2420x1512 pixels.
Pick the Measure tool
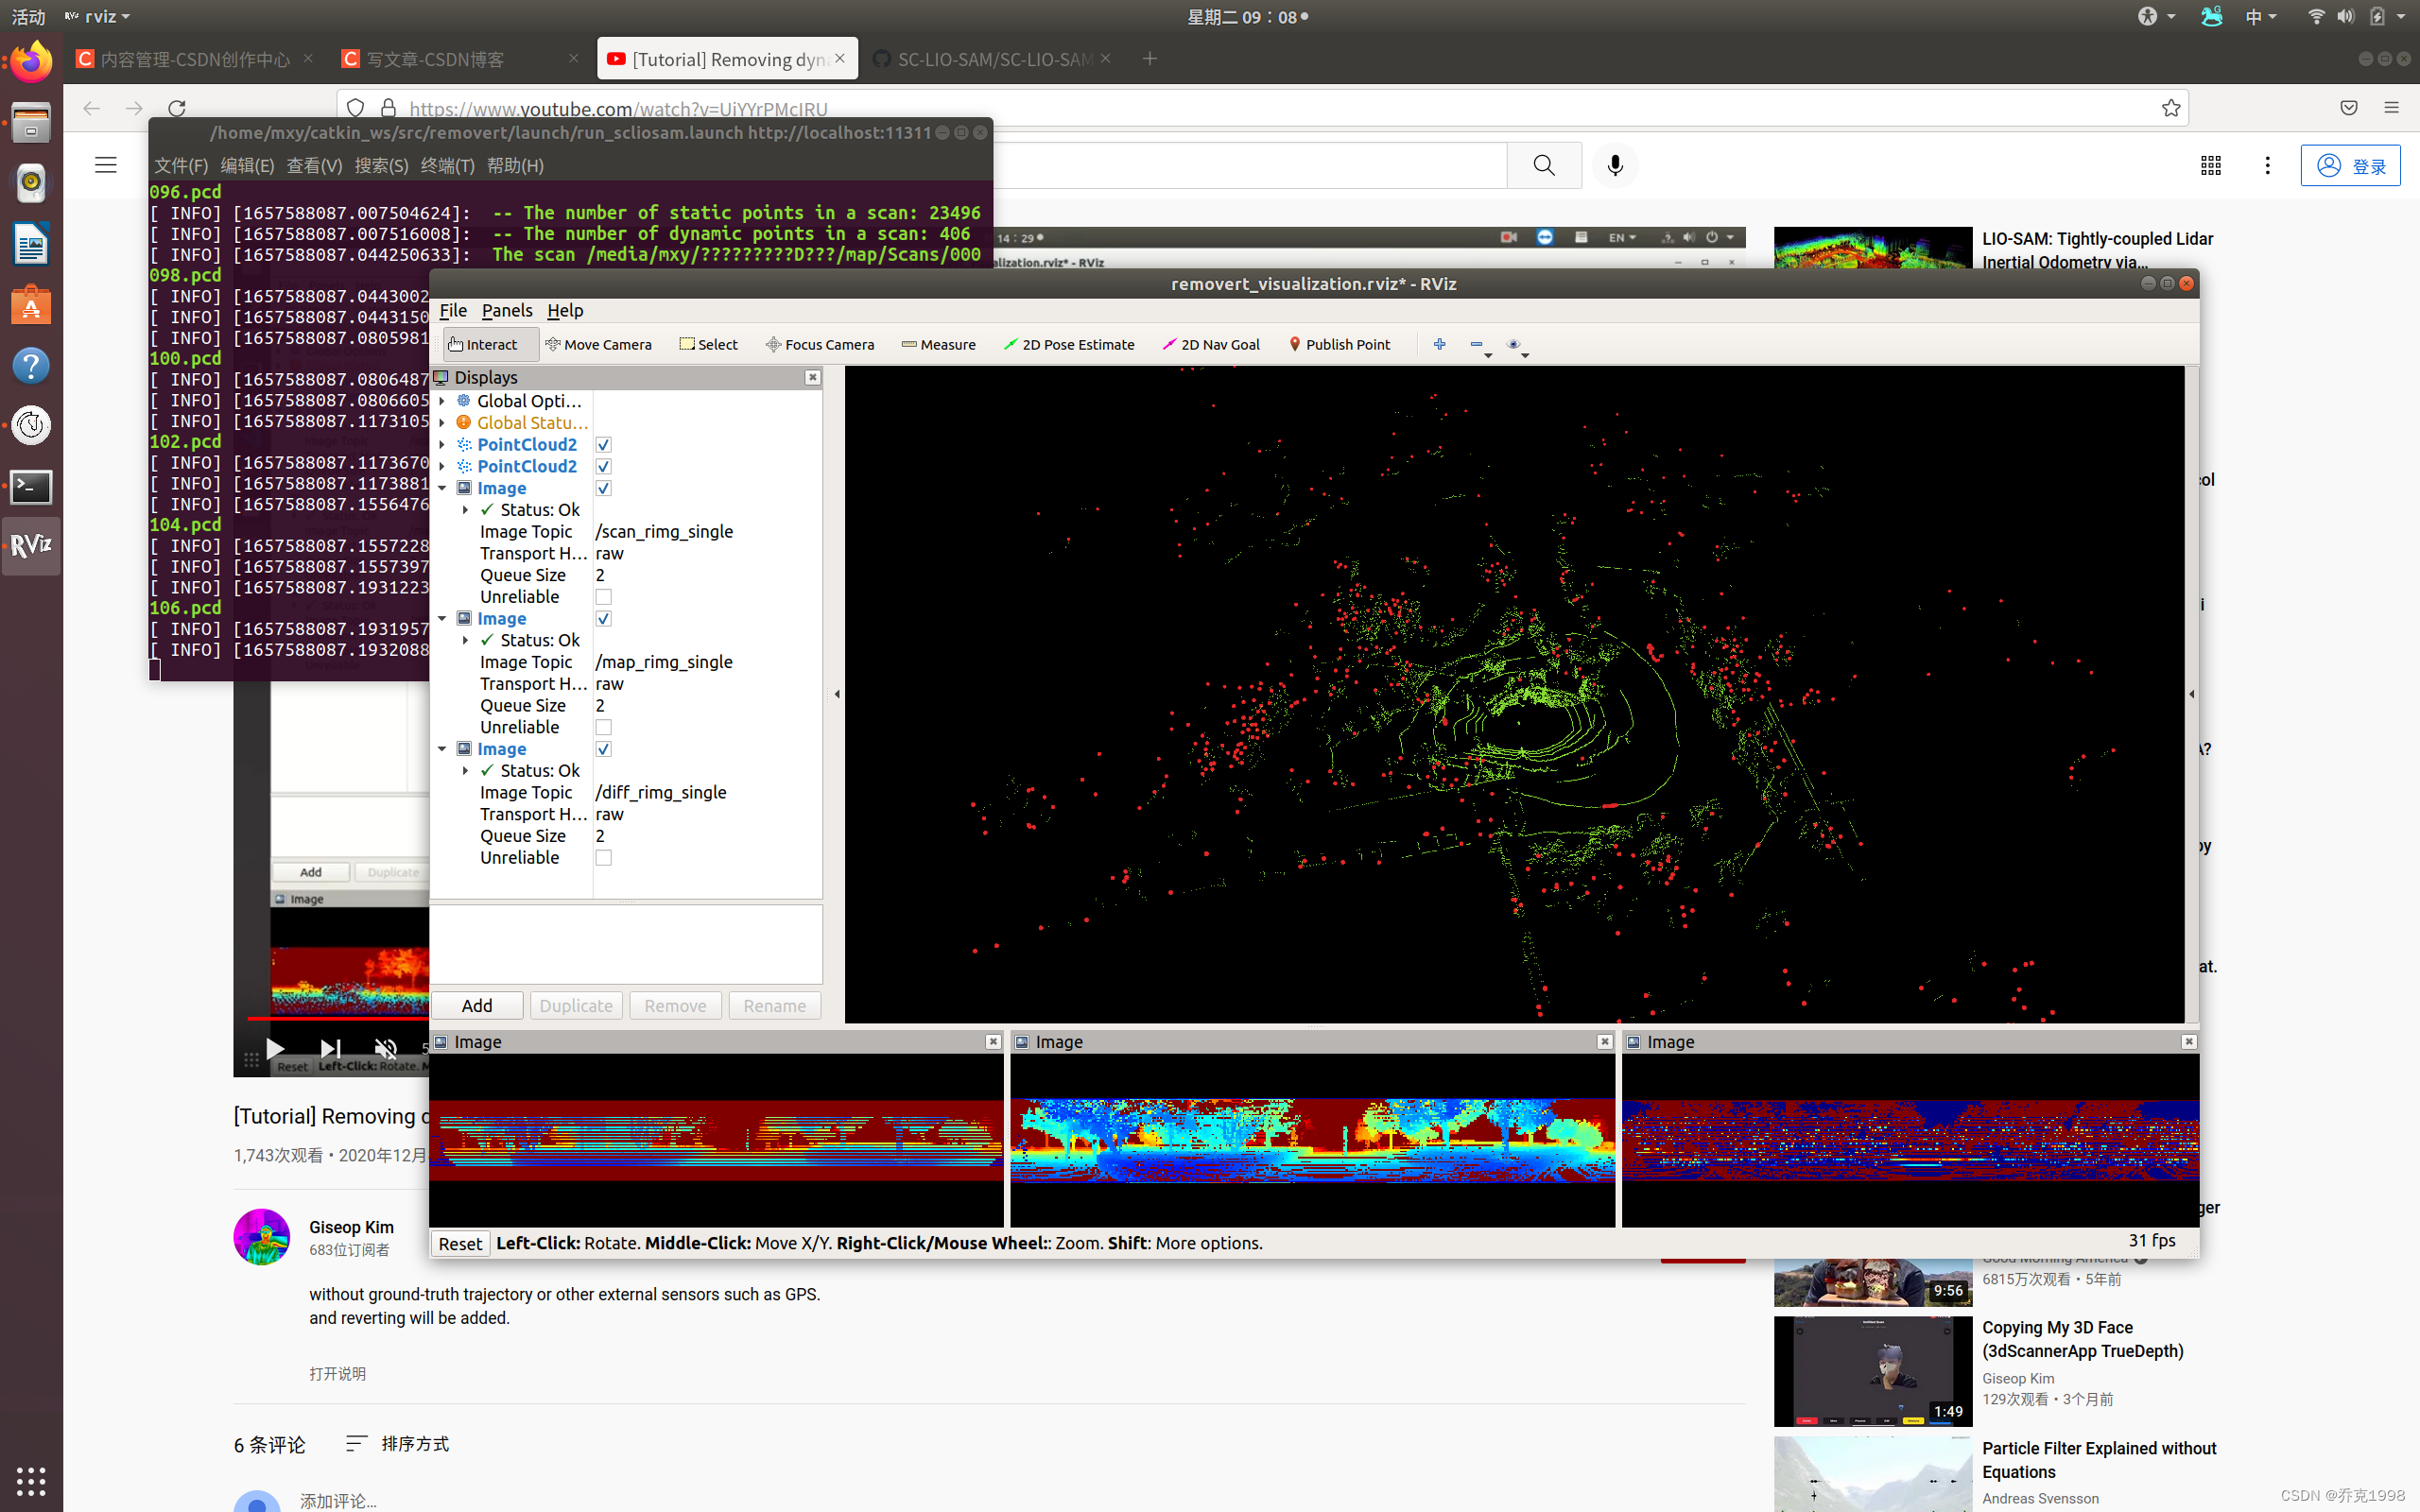[938, 344]
